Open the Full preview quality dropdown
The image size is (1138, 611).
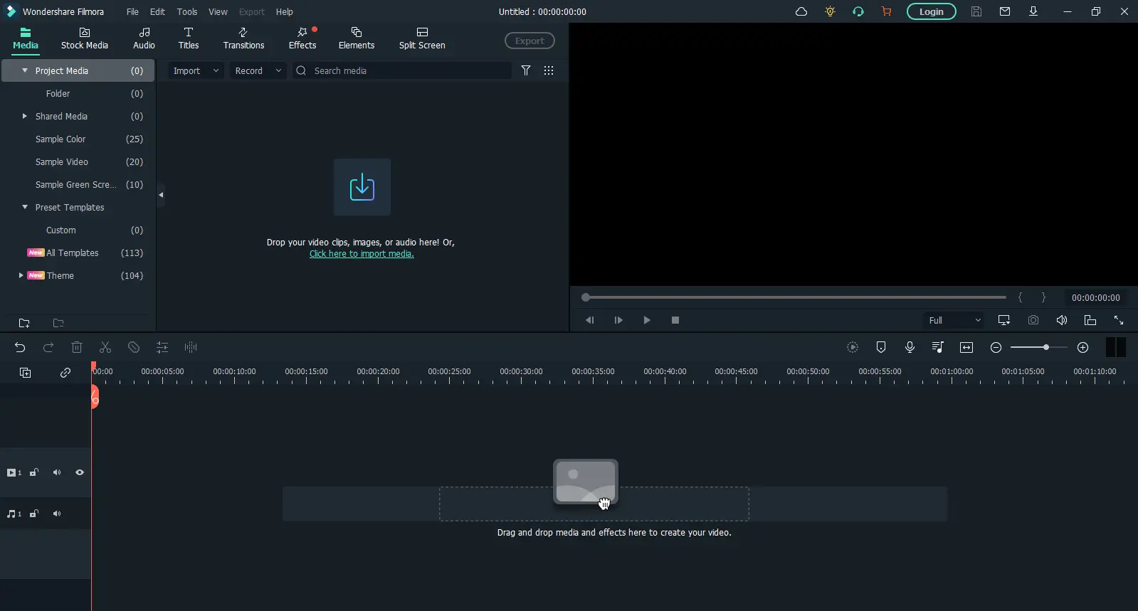tap(954, 320)
